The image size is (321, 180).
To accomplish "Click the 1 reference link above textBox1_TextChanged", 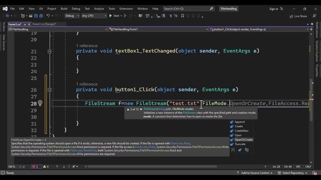I will point(87,45).
